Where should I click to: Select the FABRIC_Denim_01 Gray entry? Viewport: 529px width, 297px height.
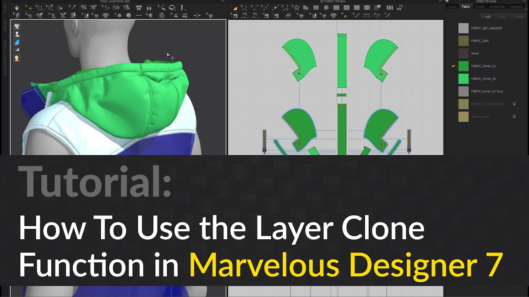487,91
